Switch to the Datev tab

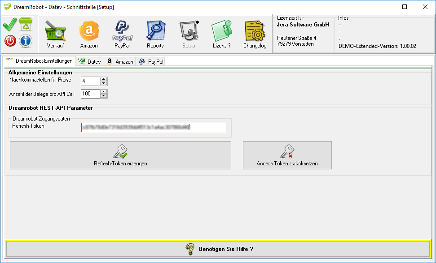click(x=90, y=61)
